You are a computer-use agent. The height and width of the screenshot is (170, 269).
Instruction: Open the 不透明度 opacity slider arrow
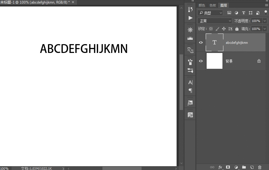pyautogui.click(x=265, y=21)
